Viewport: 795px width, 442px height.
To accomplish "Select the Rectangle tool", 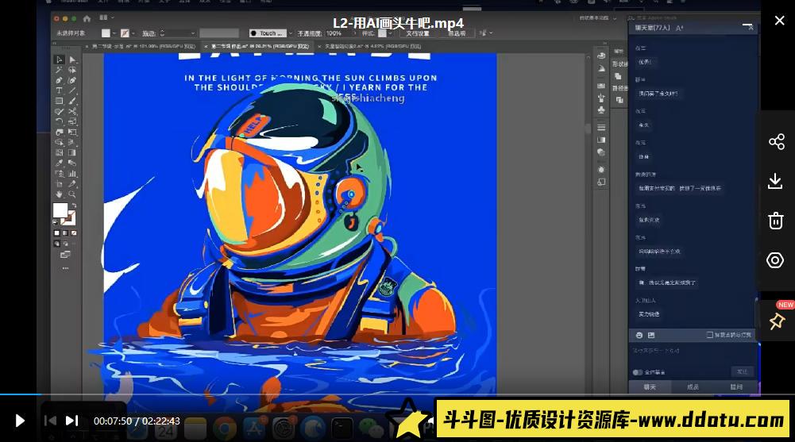I will pos(60,102).
